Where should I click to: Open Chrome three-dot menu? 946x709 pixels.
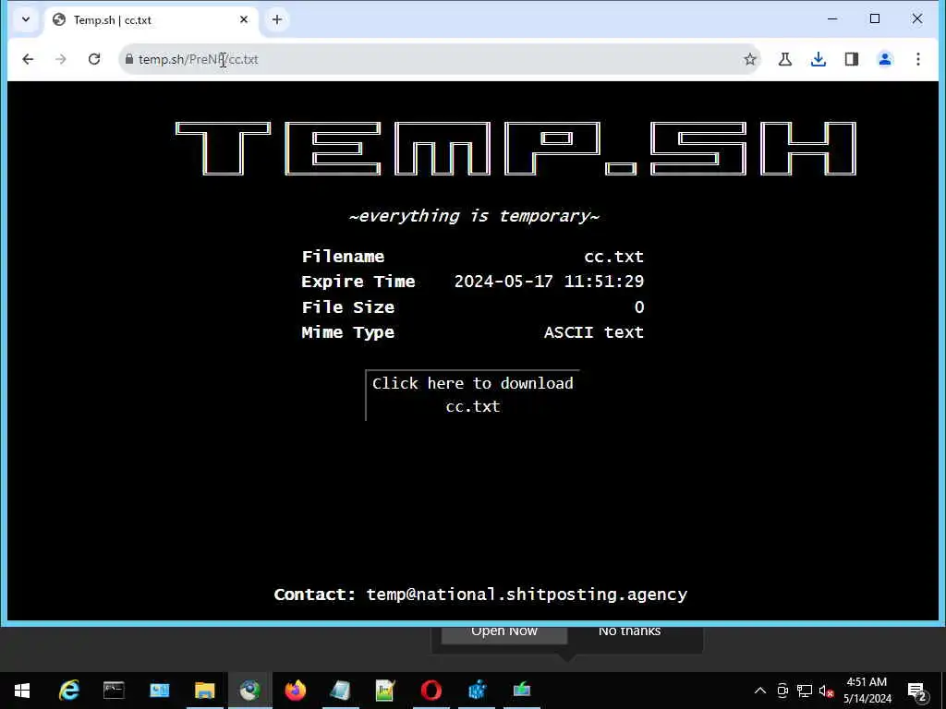(x=917, y=59)
